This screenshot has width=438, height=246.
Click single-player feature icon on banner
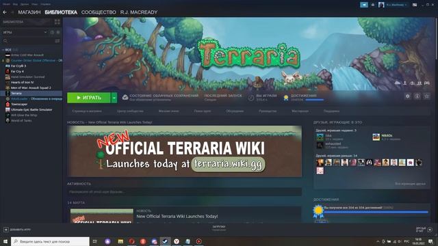coord(404,83)
